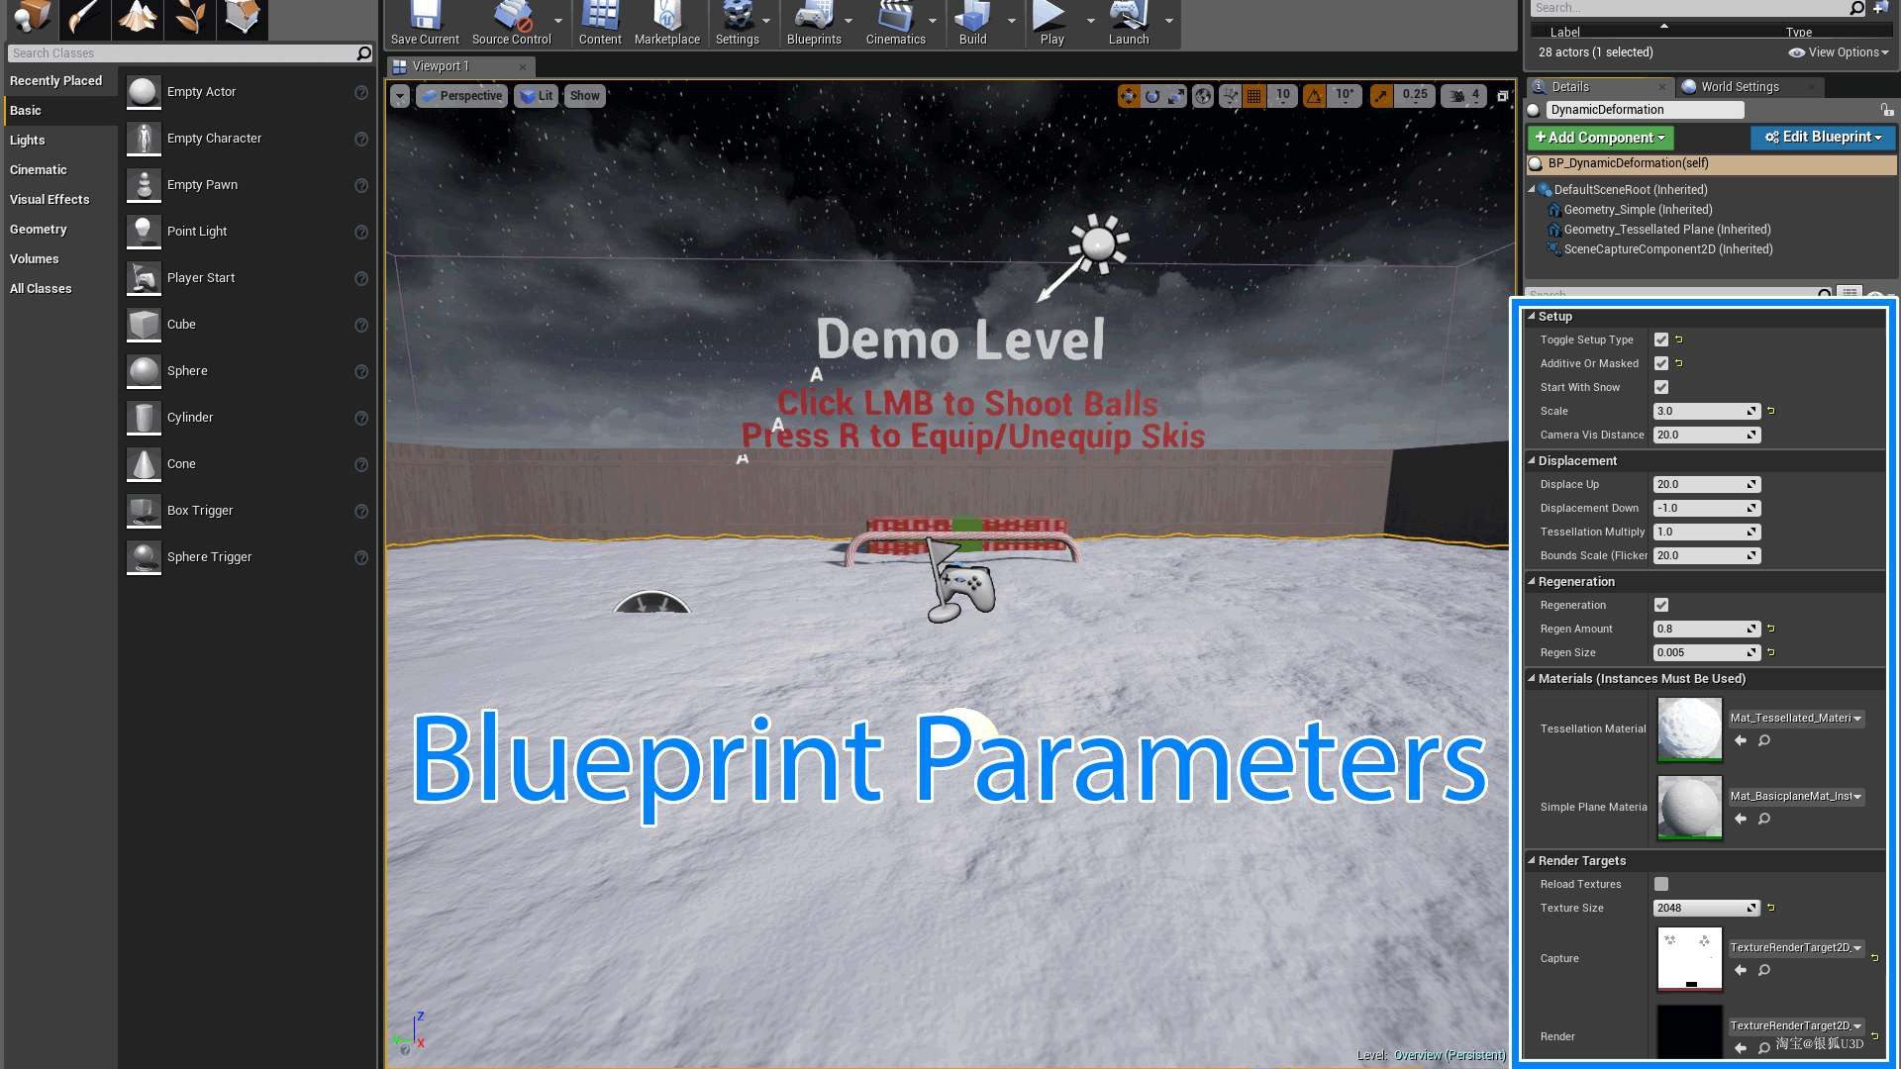Click the Edit Blueprint button

pos(1823,137)
